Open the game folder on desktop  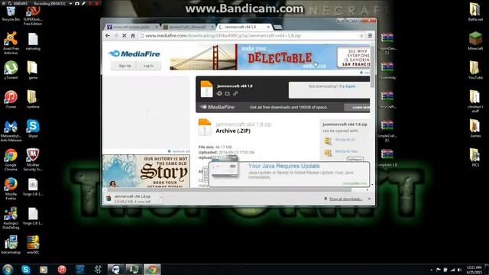[x=33, y=70]
